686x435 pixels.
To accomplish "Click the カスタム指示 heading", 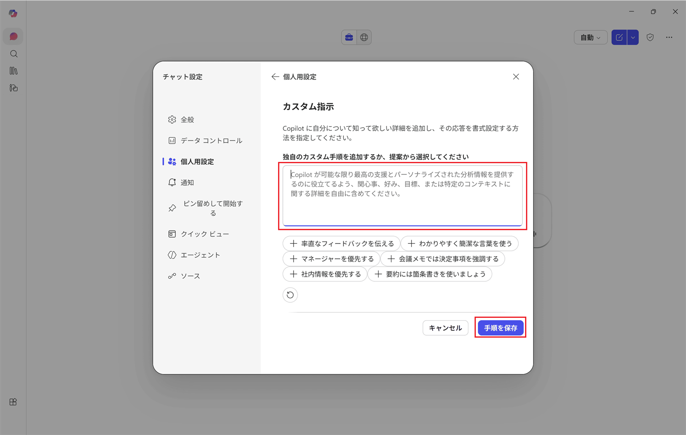I will click(x=308, y=107).
